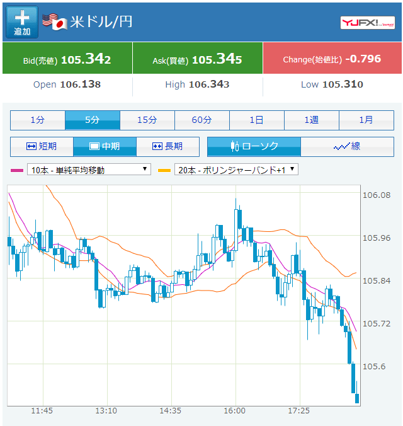Click the Ask(買値) 105.345 buy button
Screen dimensions: 403x426
pyautogui.click(x=197, y=59)
